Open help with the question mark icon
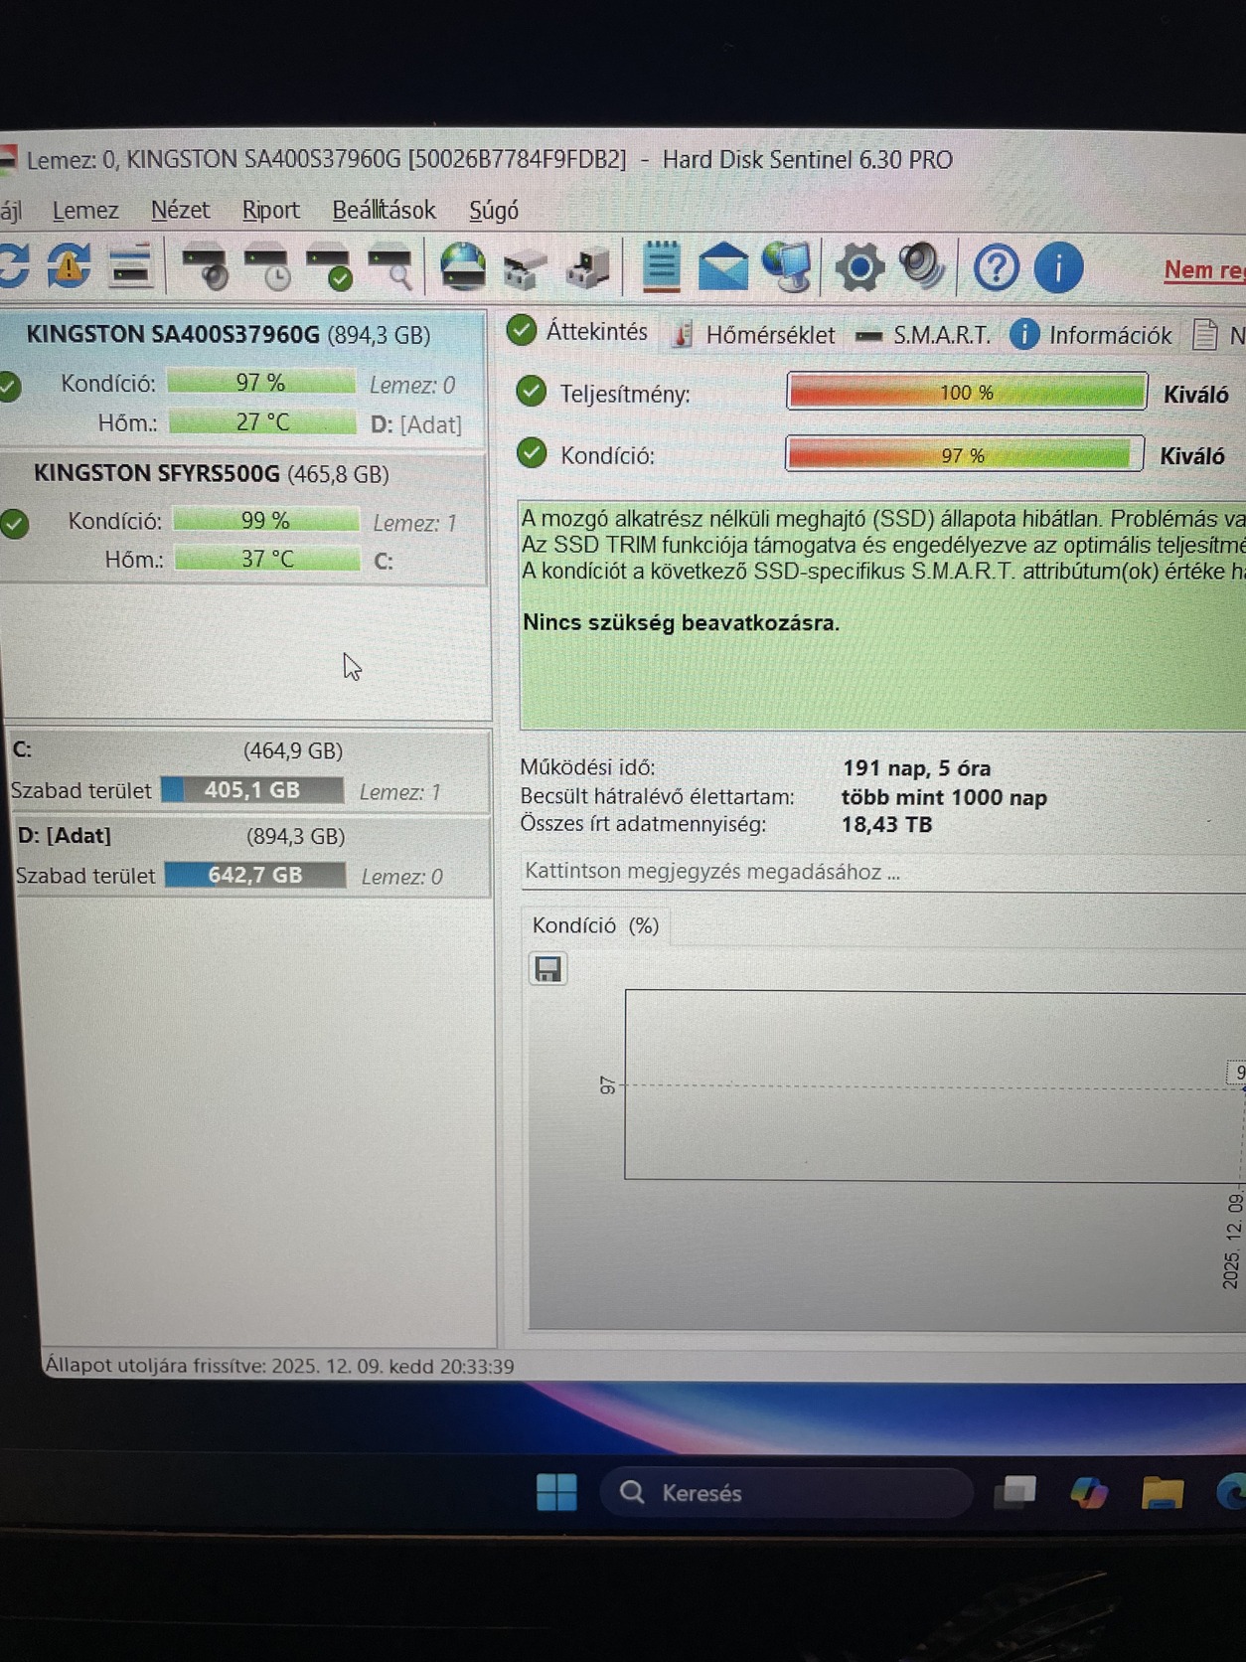 pos(996,268)
